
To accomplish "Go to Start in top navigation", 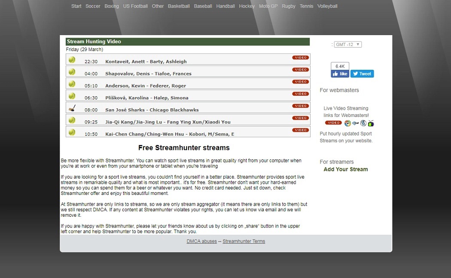I will coord(76,6).
